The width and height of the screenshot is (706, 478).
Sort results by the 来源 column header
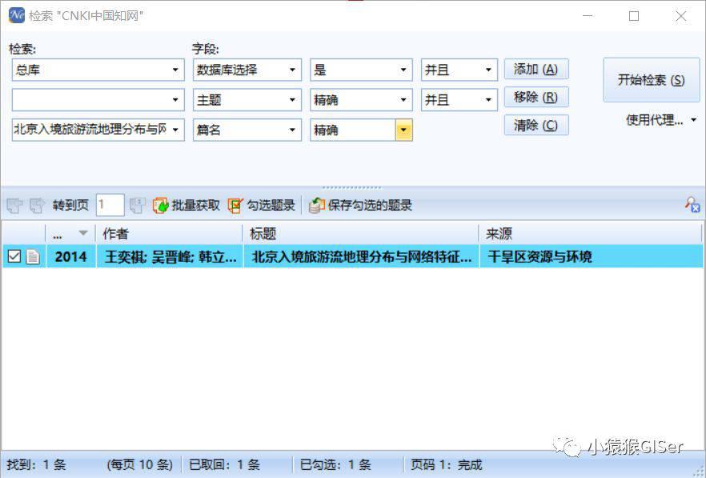tap(588, 234)
